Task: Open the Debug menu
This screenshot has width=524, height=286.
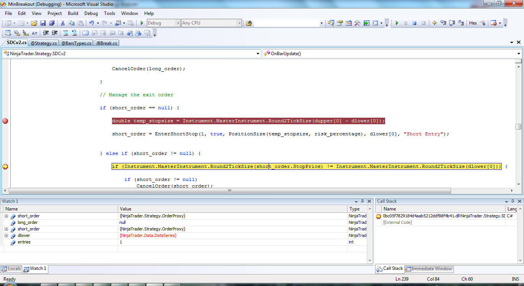Action: click(x=91, y=13)
